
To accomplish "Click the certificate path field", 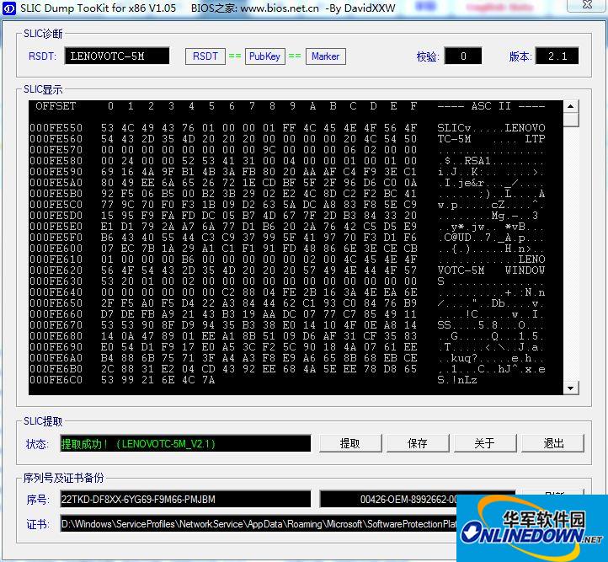I will [x=259, y=524].
